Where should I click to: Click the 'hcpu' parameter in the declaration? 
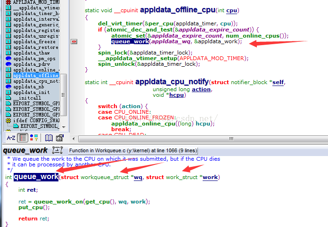point(176,95)
